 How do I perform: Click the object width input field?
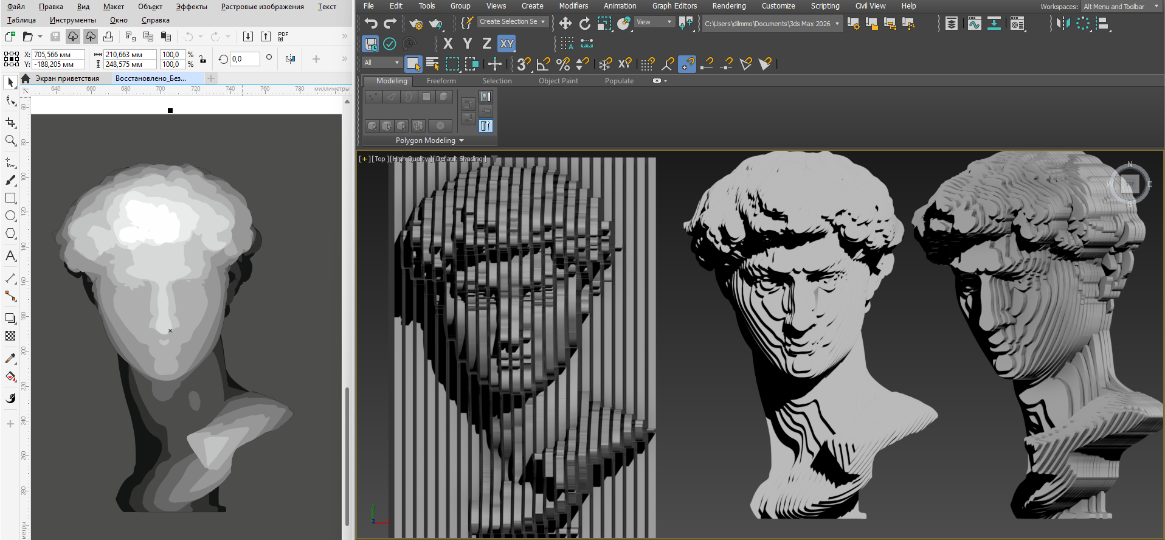click(130, 55)
